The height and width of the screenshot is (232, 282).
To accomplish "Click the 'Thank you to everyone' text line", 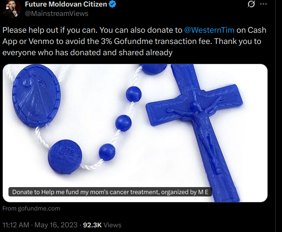I will 87,52.
